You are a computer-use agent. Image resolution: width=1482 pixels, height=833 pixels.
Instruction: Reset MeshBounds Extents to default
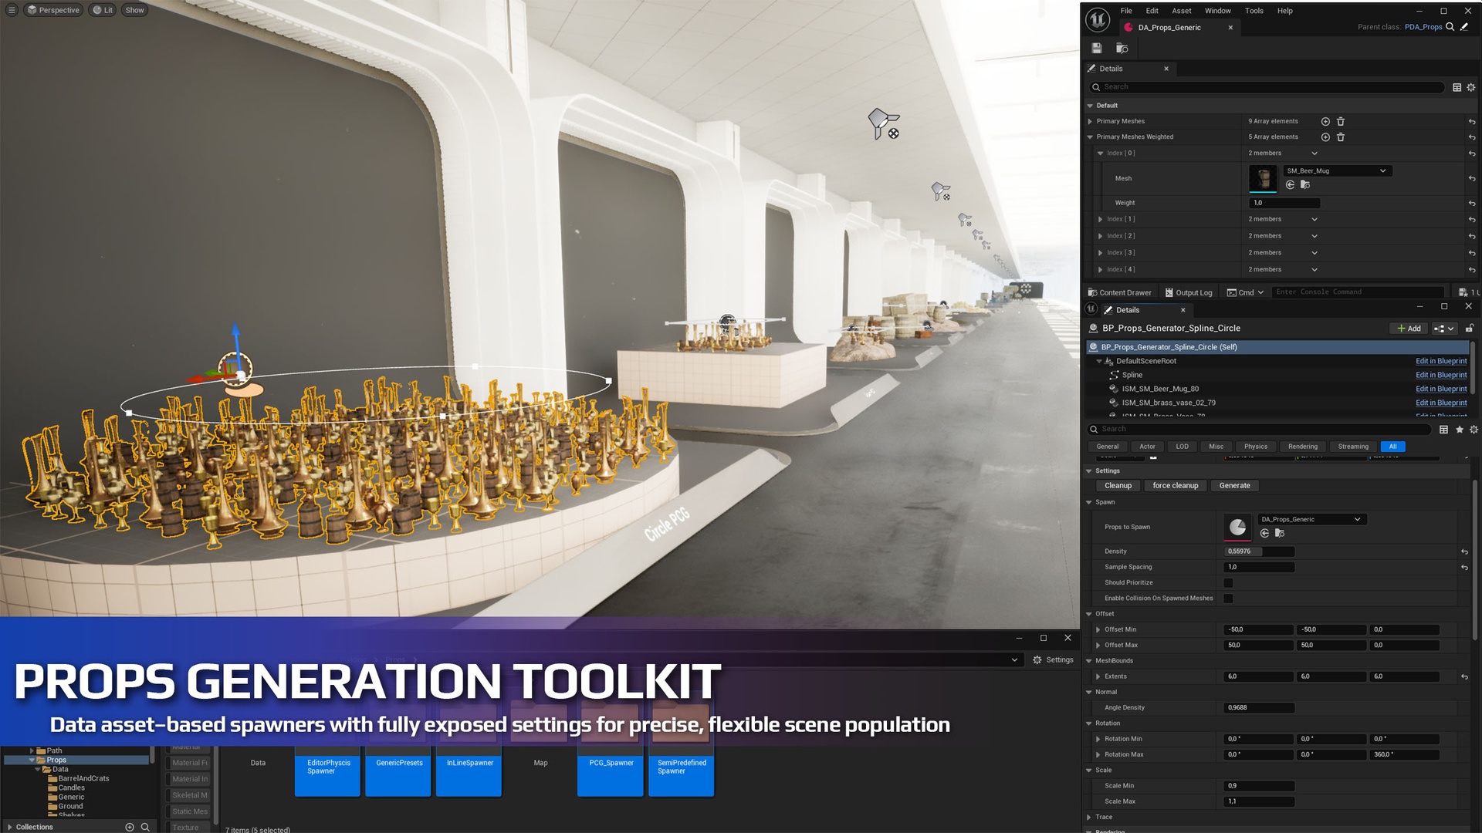1464,677
